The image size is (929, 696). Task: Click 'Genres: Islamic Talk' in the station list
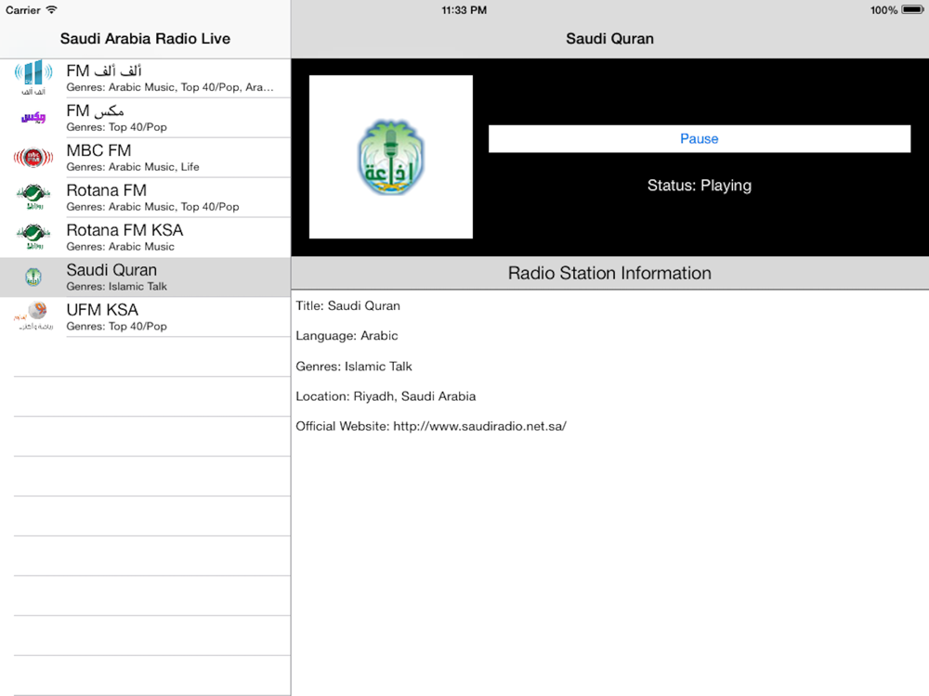[x=117, y=287]
